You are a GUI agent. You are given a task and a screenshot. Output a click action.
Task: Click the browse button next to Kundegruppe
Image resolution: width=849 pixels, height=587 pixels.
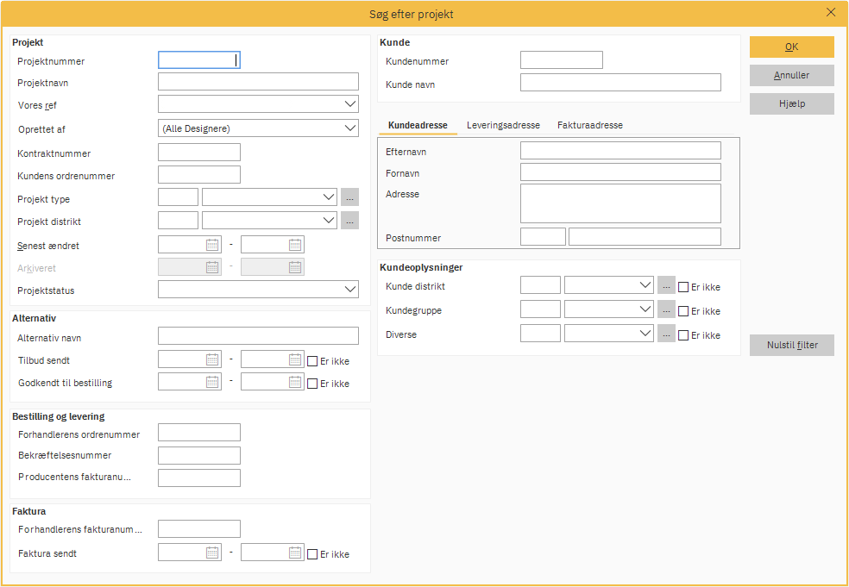pos(666,310)
